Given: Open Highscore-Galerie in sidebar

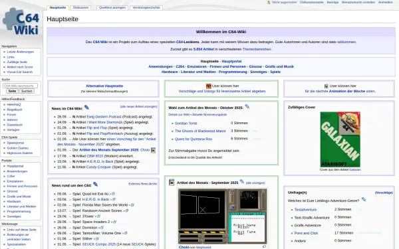Looking at the screenshot, I should [x=20, y=153].
